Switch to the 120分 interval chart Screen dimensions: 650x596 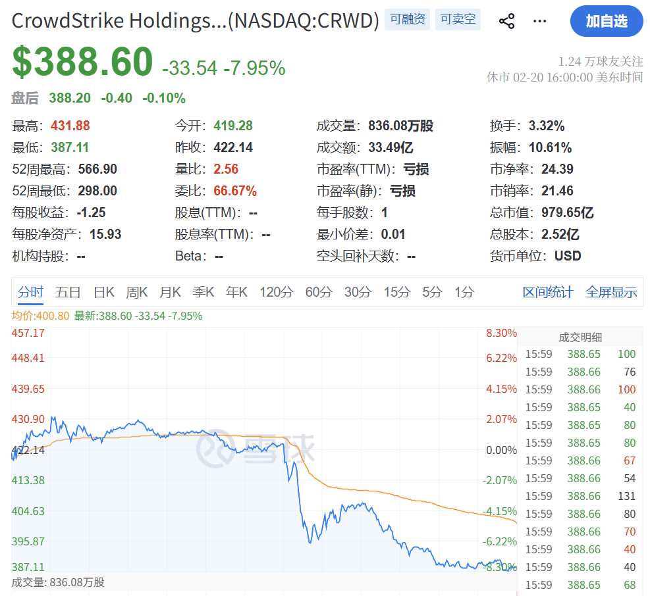tap(276, 292)
